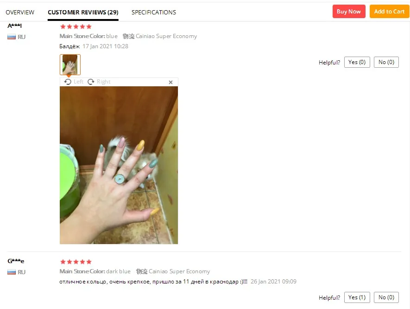Click the five-star rating of G***e's review

(x=76, y=262)
